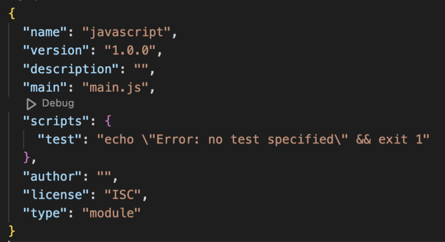The height and width of the screenshot is (242, 445).
Task: Click the "main.js" value string
Action: 115,87
